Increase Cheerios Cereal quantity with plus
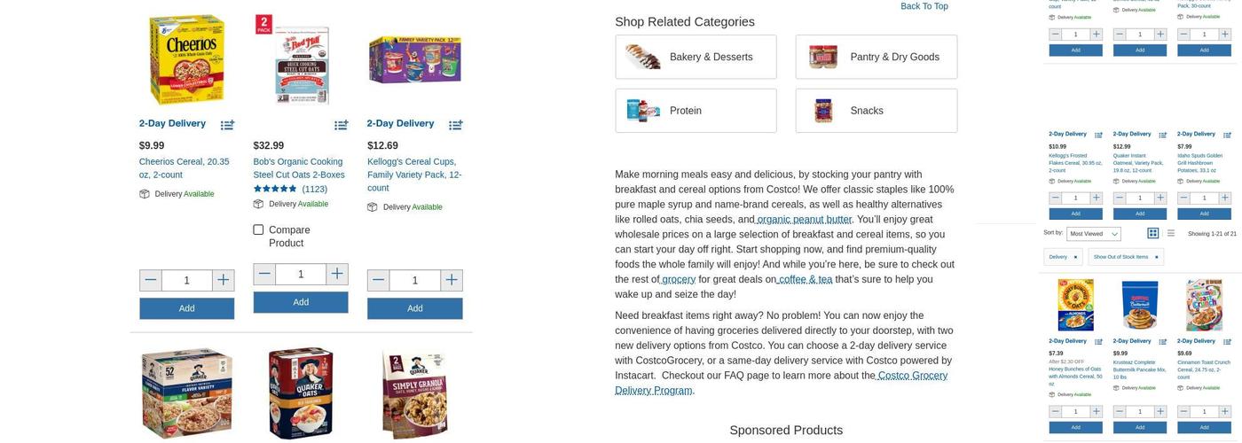1242x443 pixels. [223, 281]
